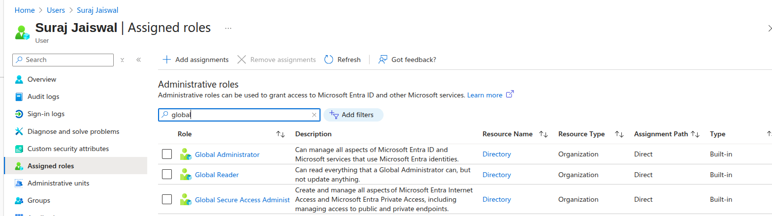Select the Global Reader row checkbox
The height and width of the screenshot is (216, 772).
point(167,174)
